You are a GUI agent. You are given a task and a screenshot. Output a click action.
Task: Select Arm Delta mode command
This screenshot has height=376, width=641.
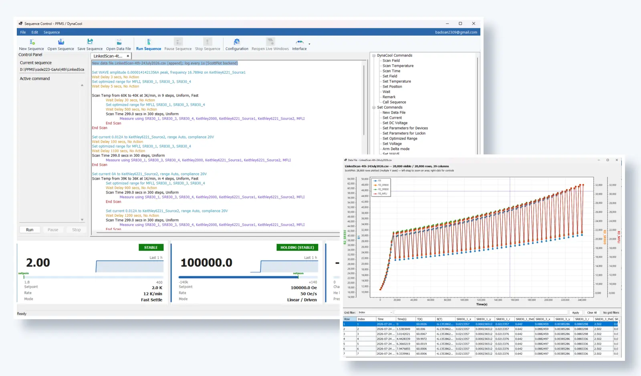(396, 149)
